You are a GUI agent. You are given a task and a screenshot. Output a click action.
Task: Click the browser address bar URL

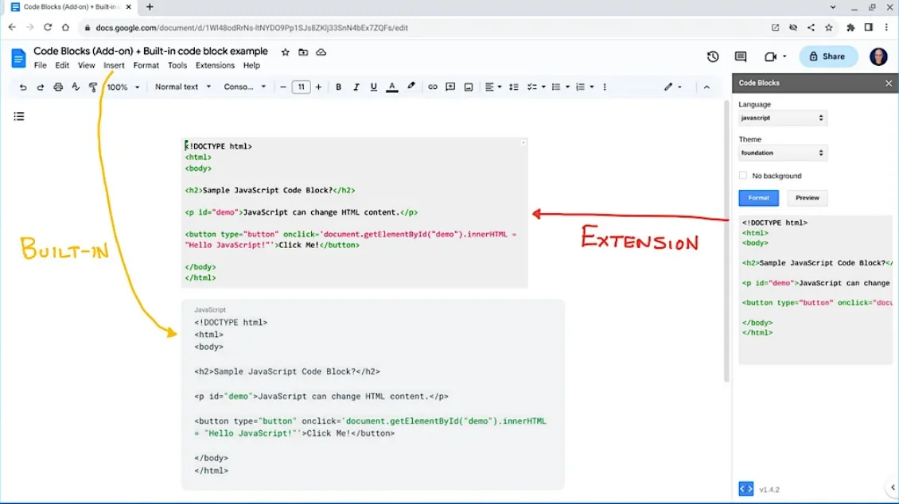[x=251, y=28]
